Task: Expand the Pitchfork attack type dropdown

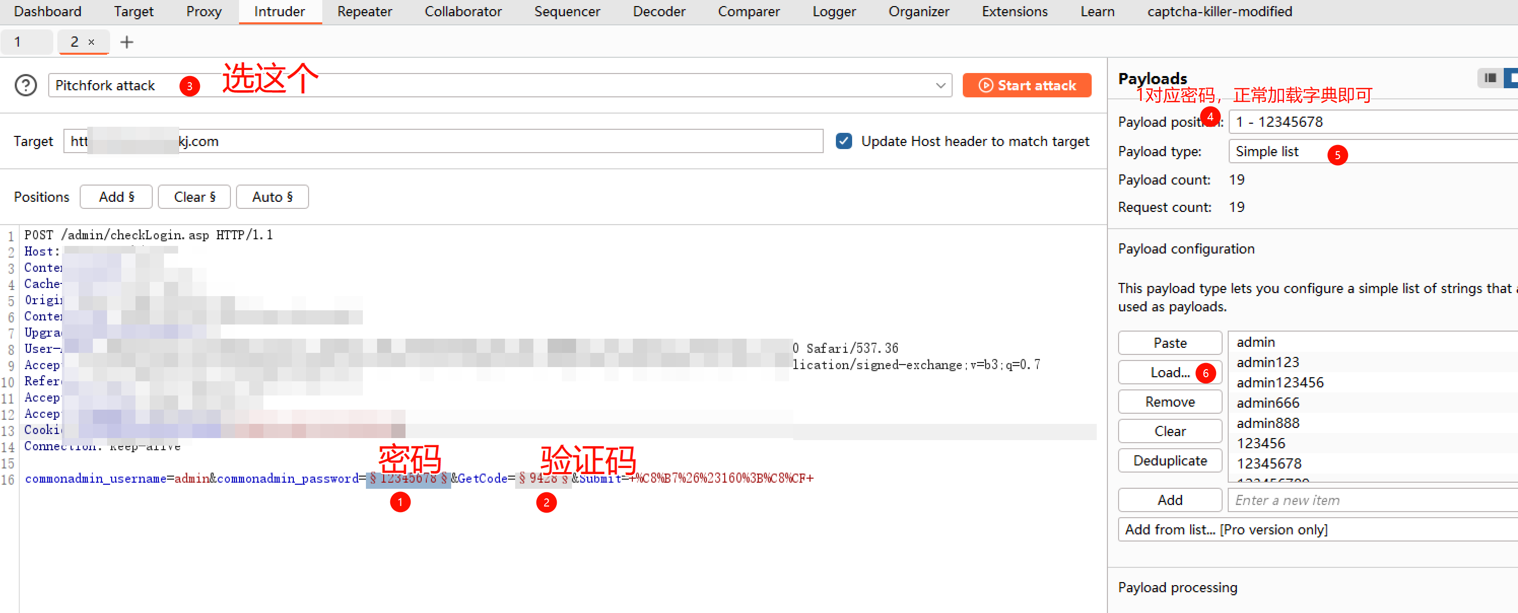Action: pos(940,85)
